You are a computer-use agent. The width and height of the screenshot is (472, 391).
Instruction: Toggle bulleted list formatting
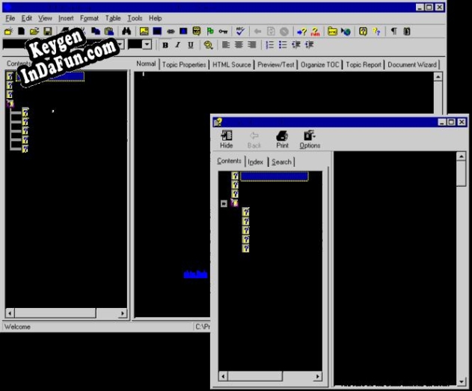point(282,45)
